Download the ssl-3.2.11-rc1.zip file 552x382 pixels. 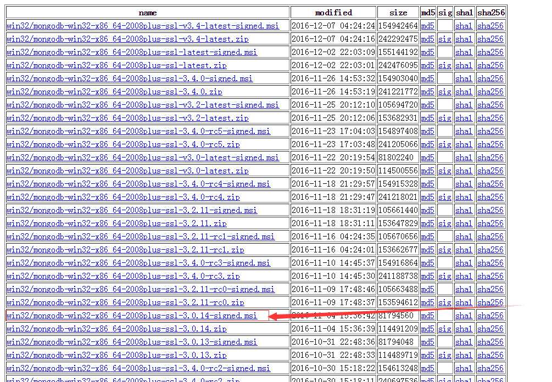[x=125, y=250]
